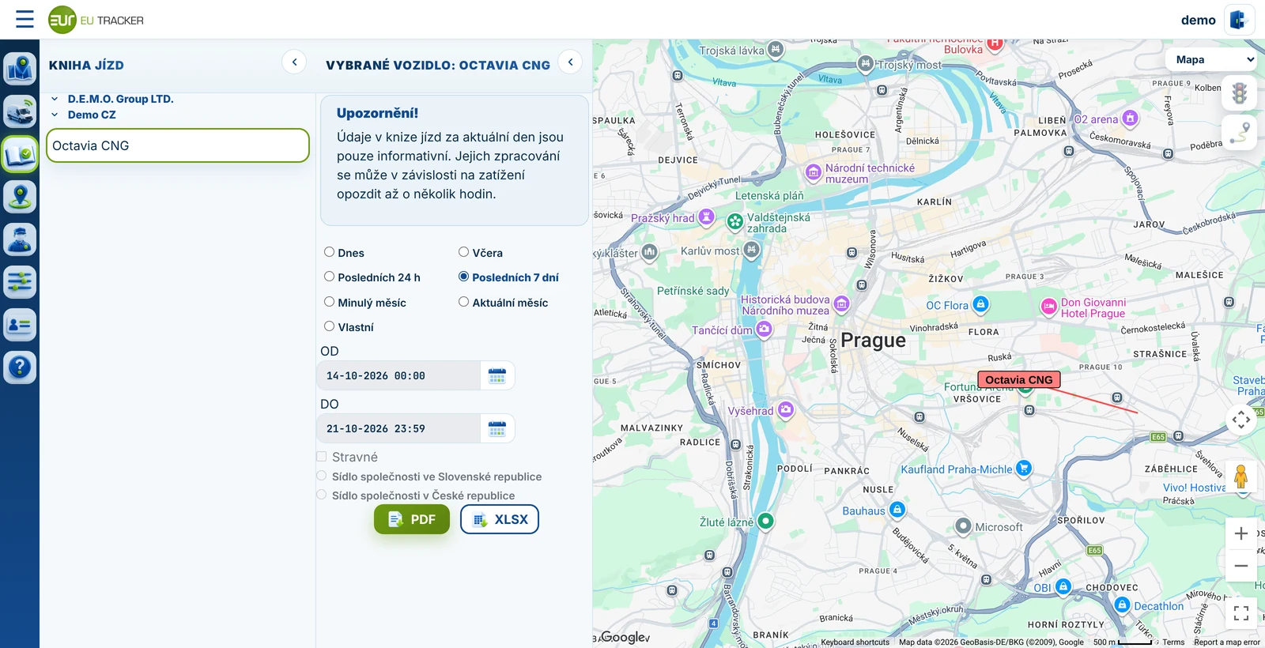Select Minulý měsíc radio option

click(x=329, y=302)
